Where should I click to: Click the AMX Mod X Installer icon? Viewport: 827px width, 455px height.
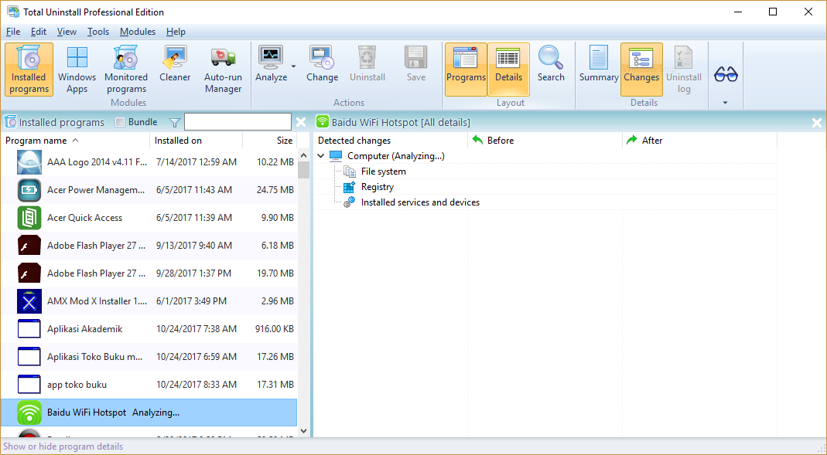pos(29,301)
